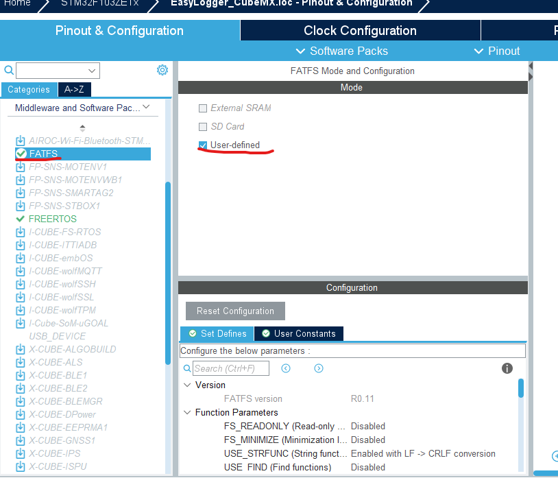Image resolution: width=558 pixels, height=478 pixels.
Task: Click the download icon beside FP-SNS-MOTENV1
Action: coord(21,167)
